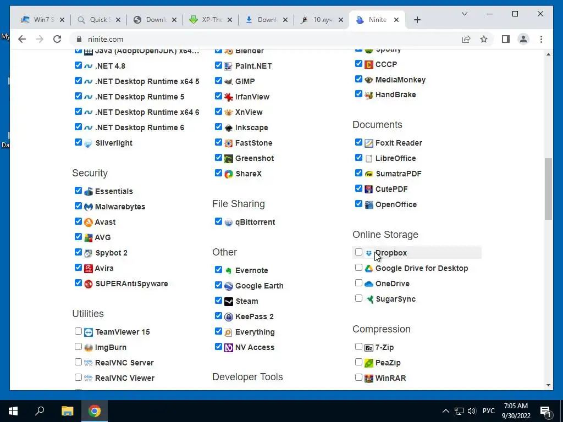Click the OneDrive cloud icon
Image resolution: width=563 pixels, height=422 pixels.
click(x=369, y=284)
